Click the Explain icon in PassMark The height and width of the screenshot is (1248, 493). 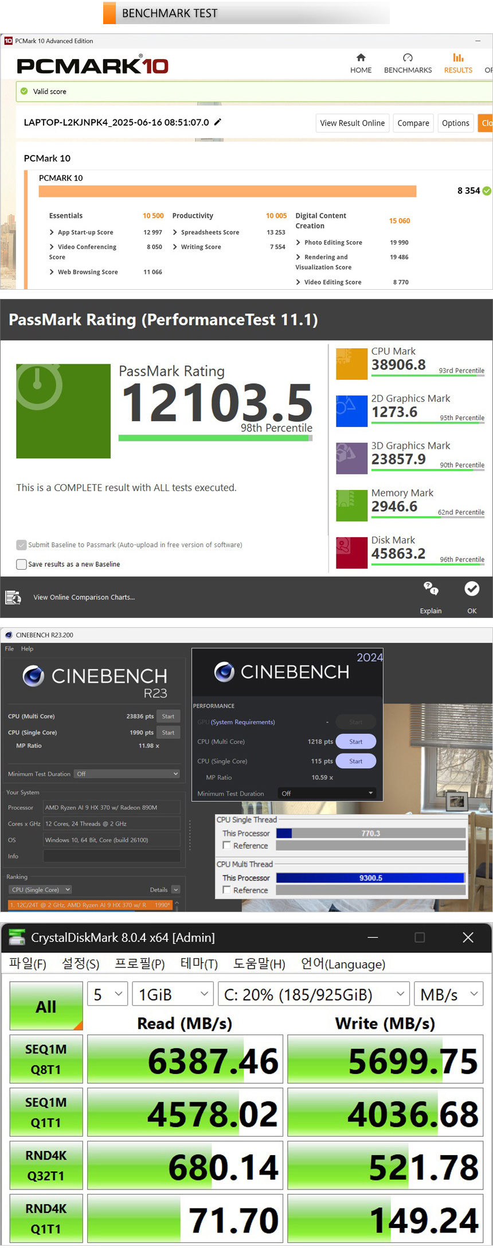point(431,589)
